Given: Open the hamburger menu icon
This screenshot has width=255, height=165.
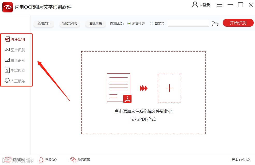Looking at the screenshot, I should pyautogui.click(x=220, y=5).
